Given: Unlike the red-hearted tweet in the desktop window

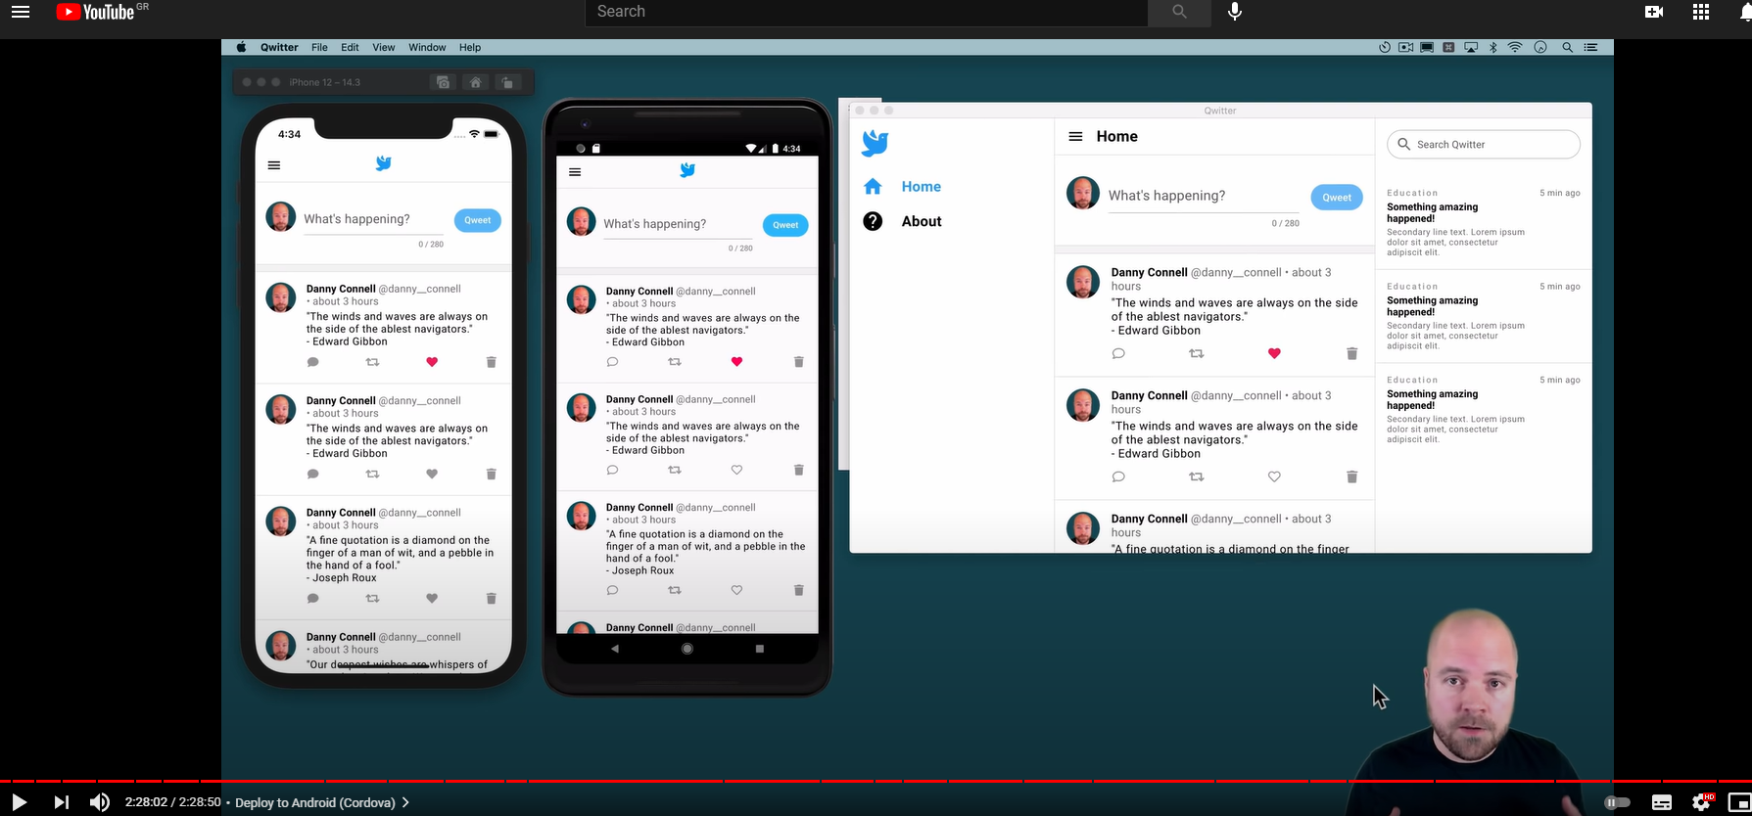Looking at the screenshot, I should (1274, 353).
